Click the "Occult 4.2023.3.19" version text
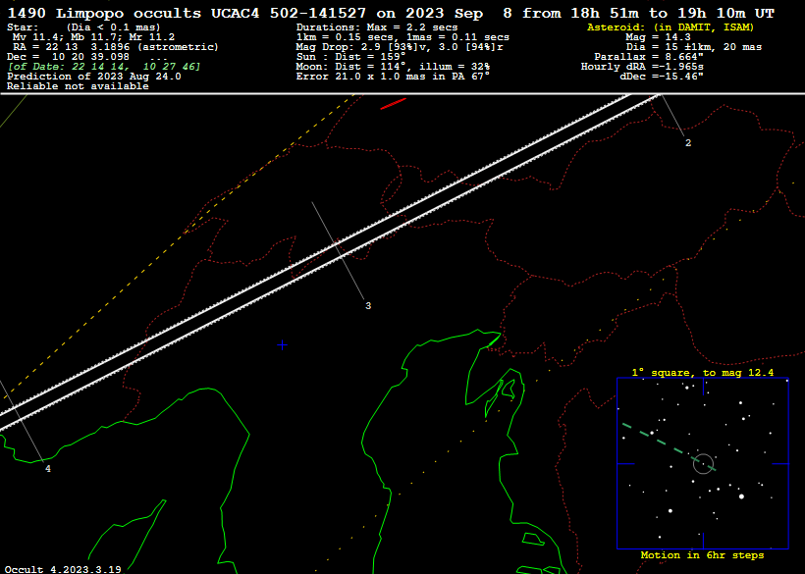 point(63,569)
